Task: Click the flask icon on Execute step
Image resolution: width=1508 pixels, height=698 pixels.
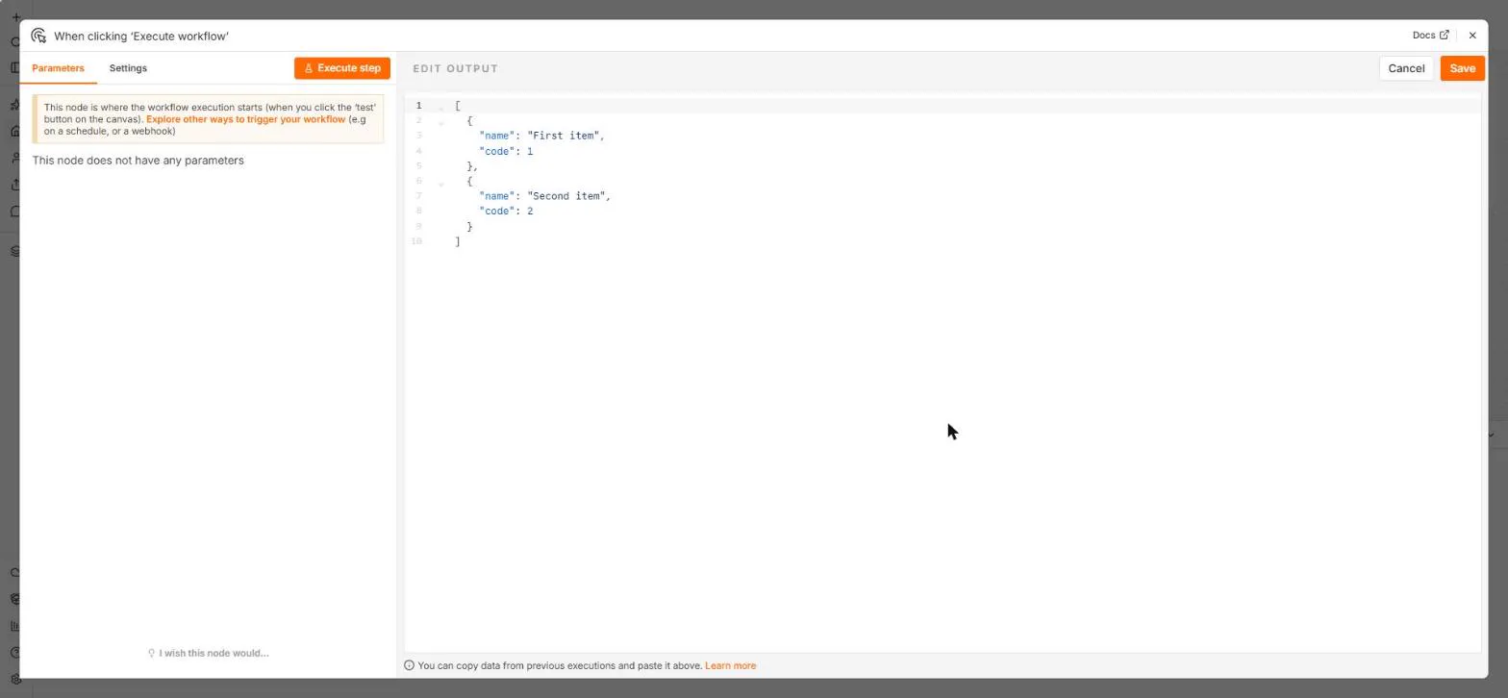Action: click(x=309, y=68)
